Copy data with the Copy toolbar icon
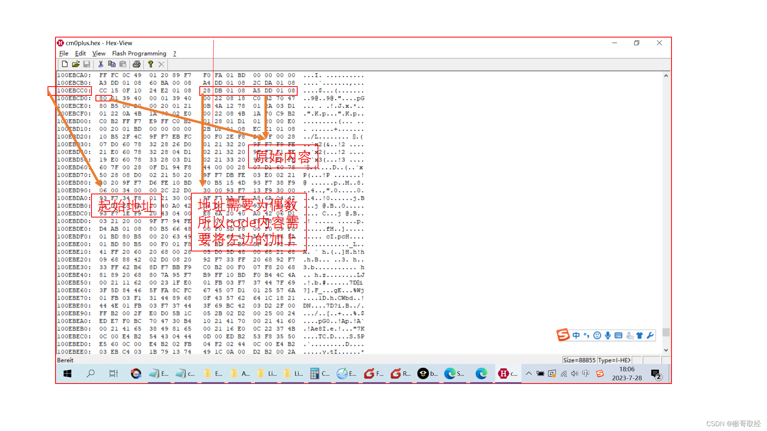The height and width of the screenshot is (431, 767). (112, 64)
